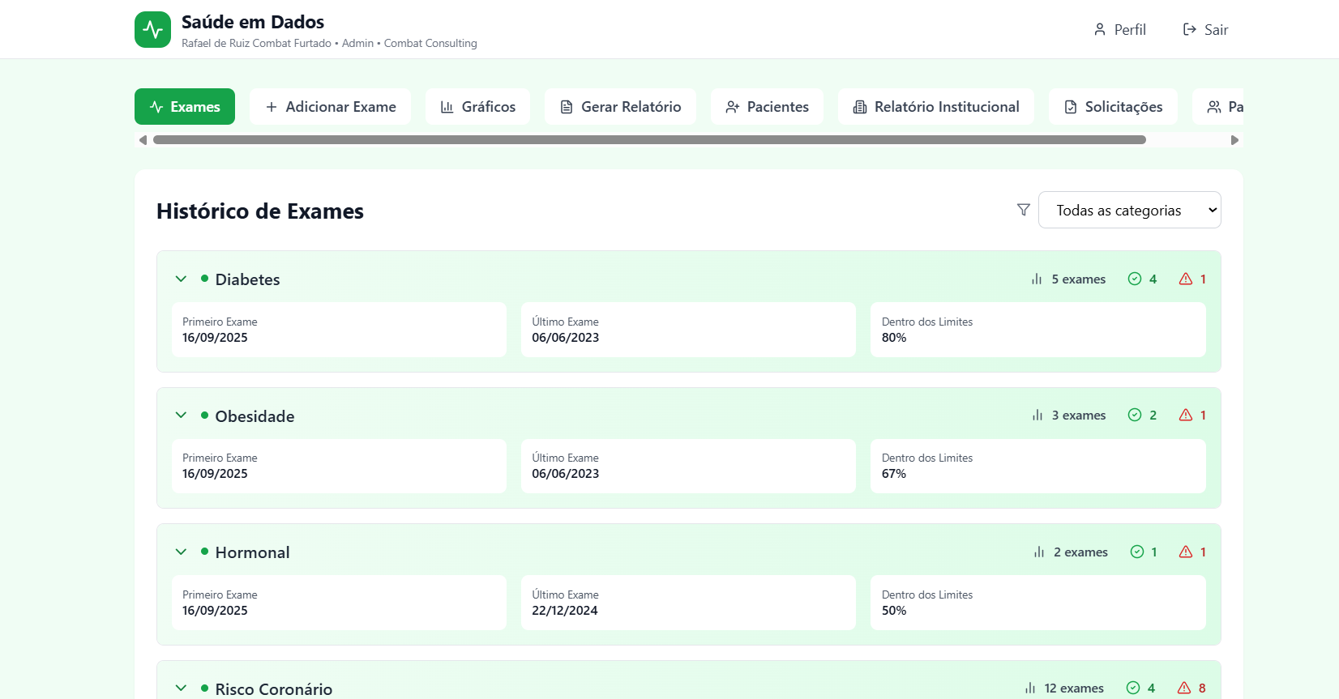
Task: Click the Saúde em Dados heartbeat logo
Action: coord(152,30)
